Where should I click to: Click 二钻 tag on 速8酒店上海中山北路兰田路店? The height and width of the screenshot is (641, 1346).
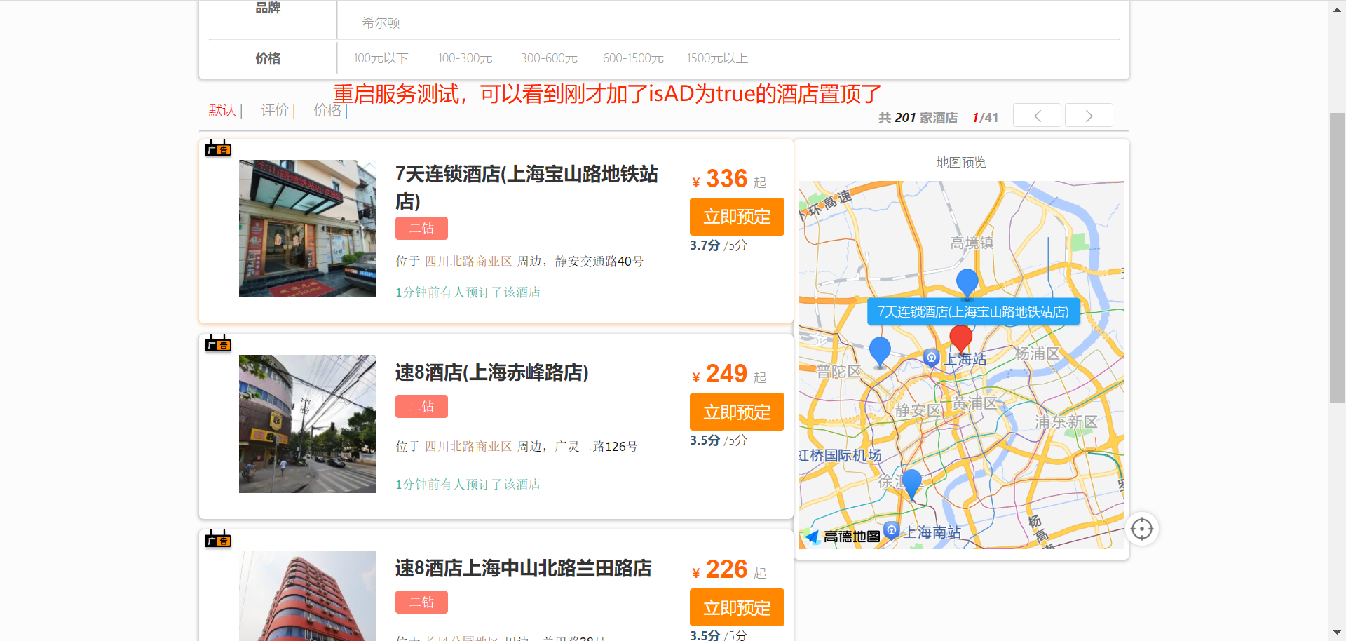click(x=421, y=602)
